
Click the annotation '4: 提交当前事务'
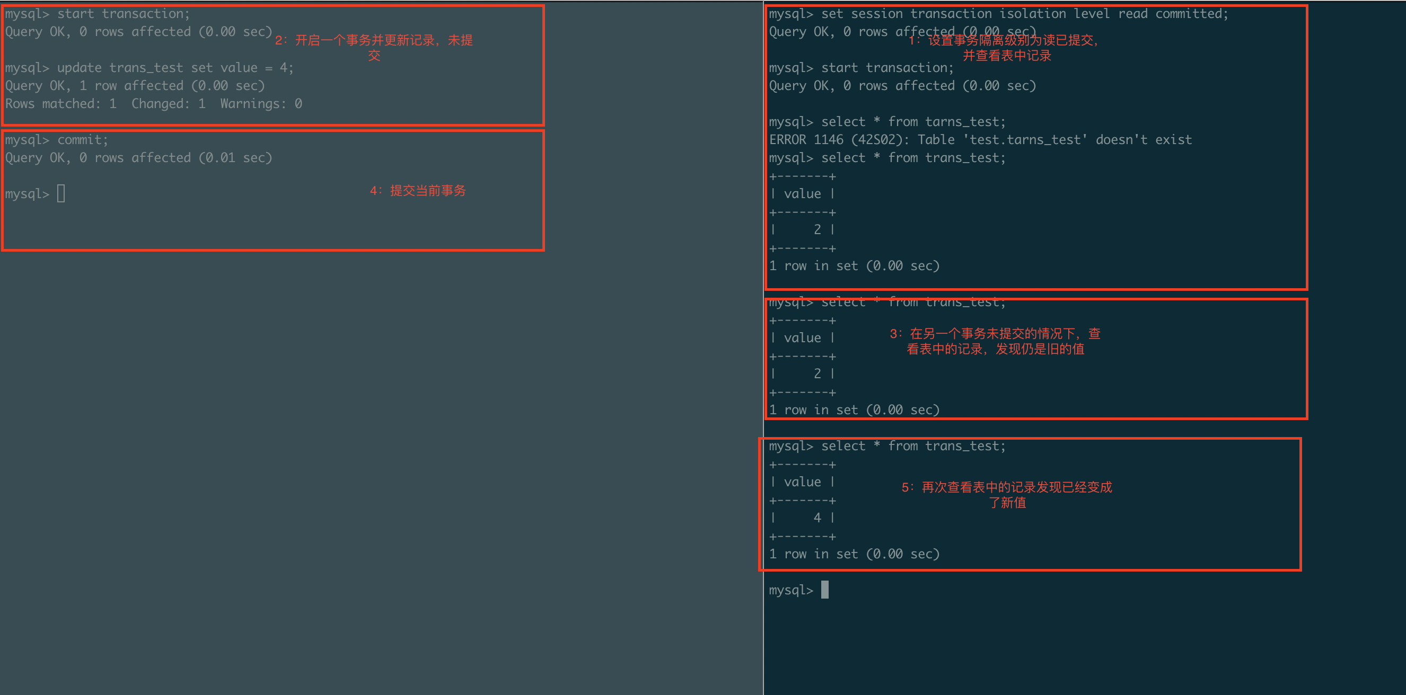(418, 190)
